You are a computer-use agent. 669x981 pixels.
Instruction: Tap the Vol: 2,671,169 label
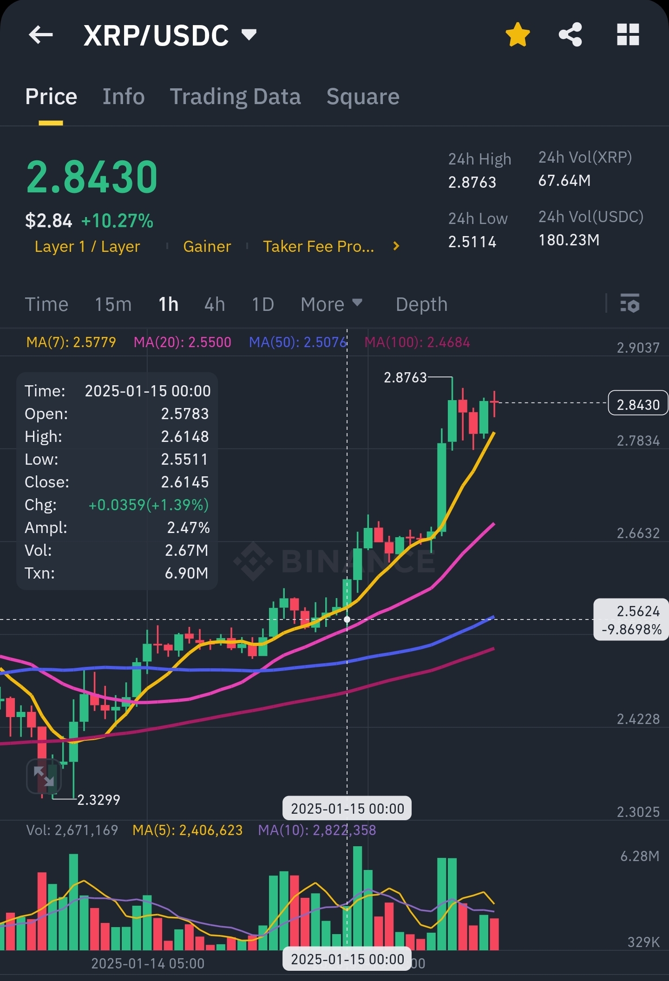click(x=72, y=830)
